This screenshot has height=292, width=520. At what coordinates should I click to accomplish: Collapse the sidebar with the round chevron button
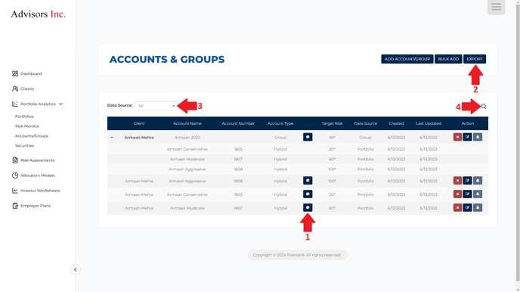click(x=76, y=269)
